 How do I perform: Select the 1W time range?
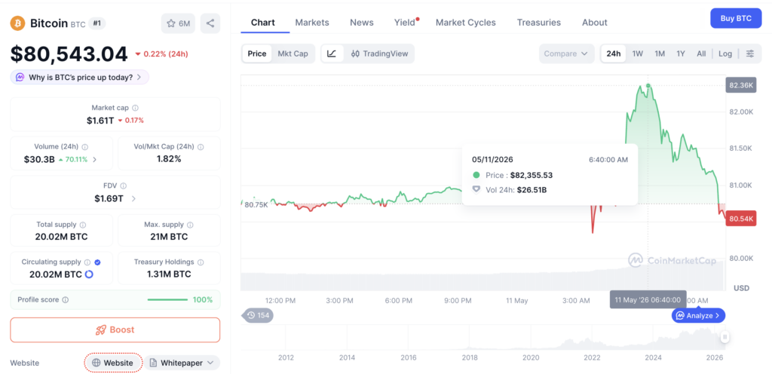(x=638, y=54)
